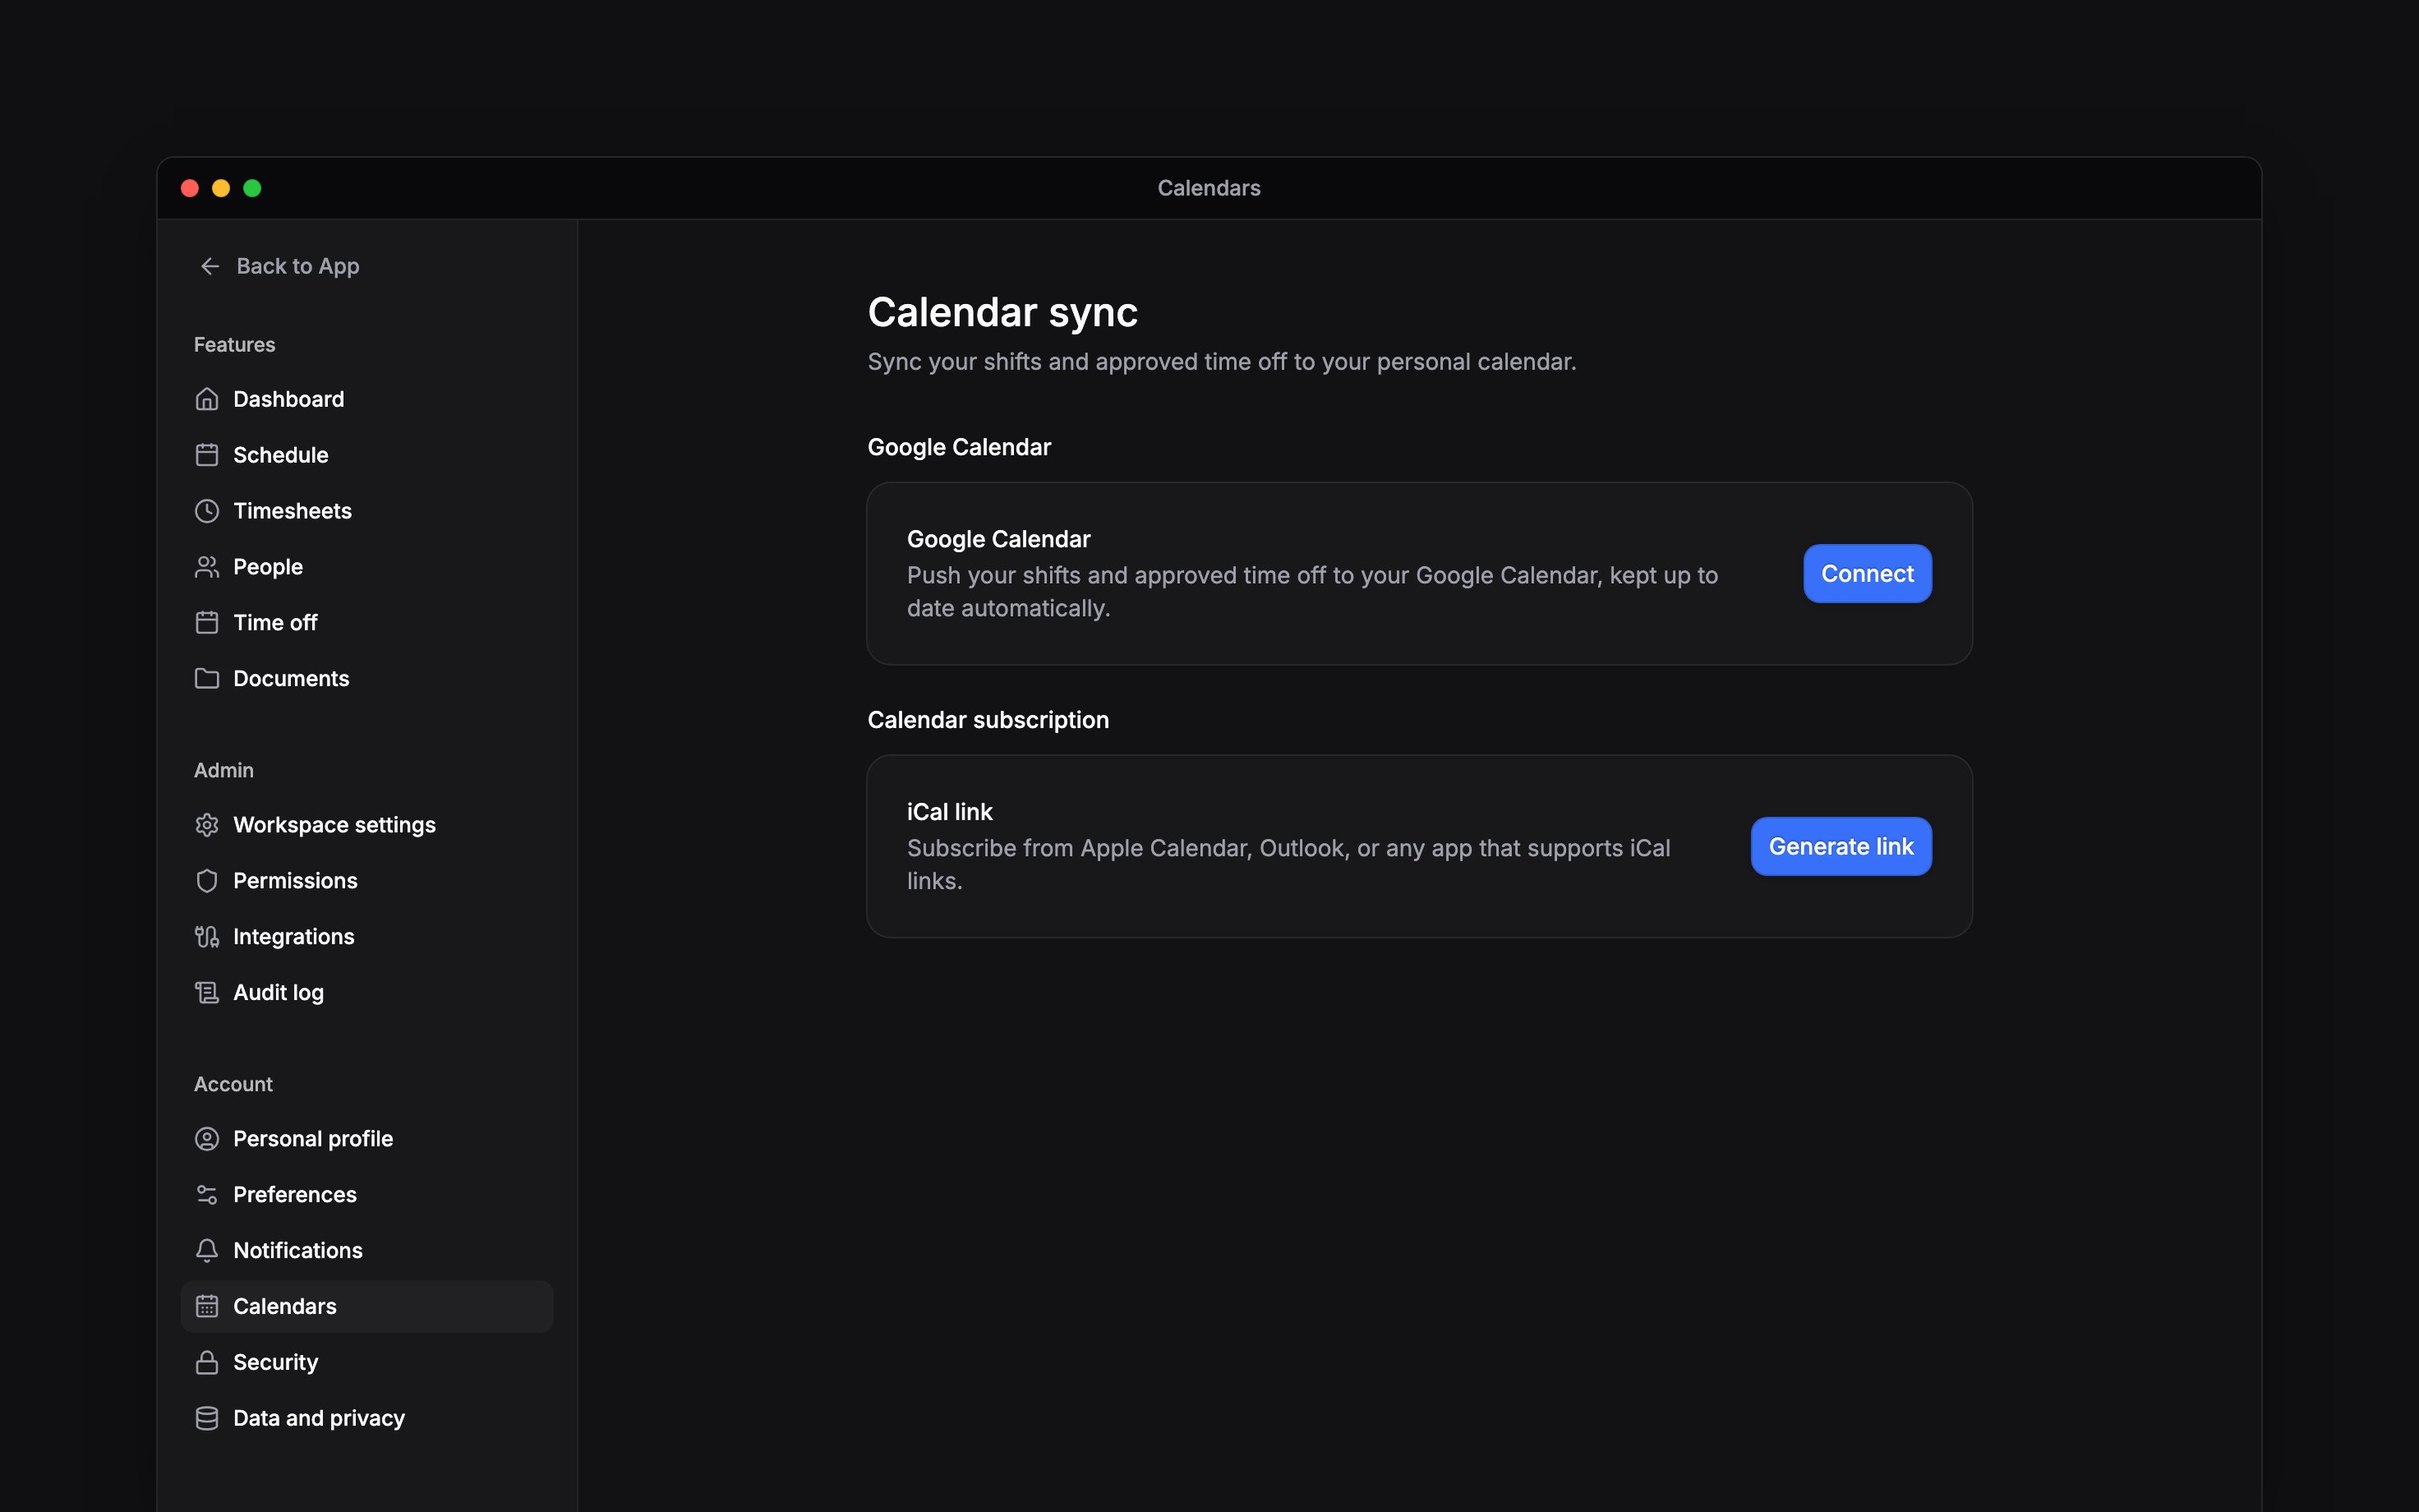
Task: Click the 'iCal link' card title
Action: click(950, 812)
